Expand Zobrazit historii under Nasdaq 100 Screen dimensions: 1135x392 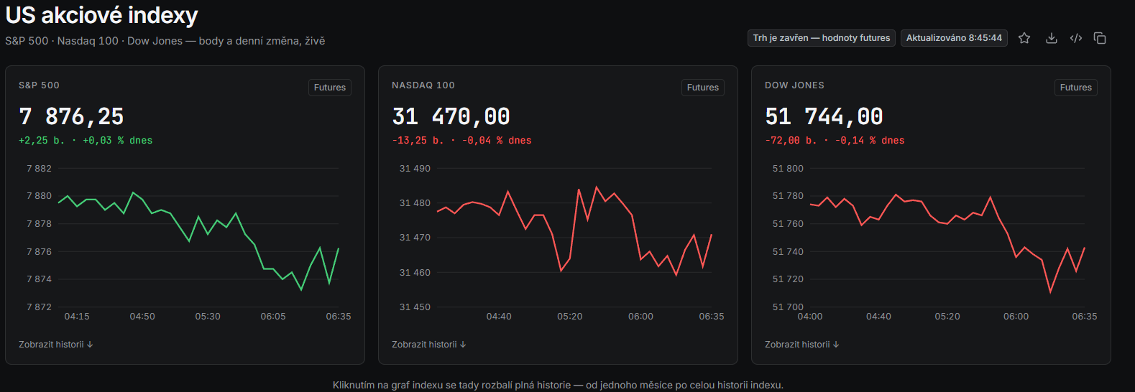[x=429, y=345]
